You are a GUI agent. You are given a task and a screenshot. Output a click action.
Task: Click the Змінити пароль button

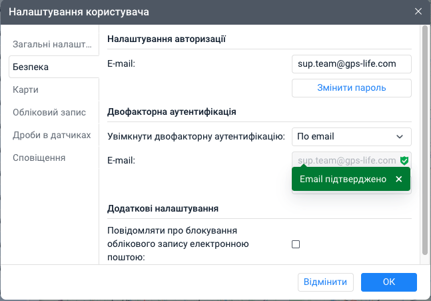click(352, 88)
